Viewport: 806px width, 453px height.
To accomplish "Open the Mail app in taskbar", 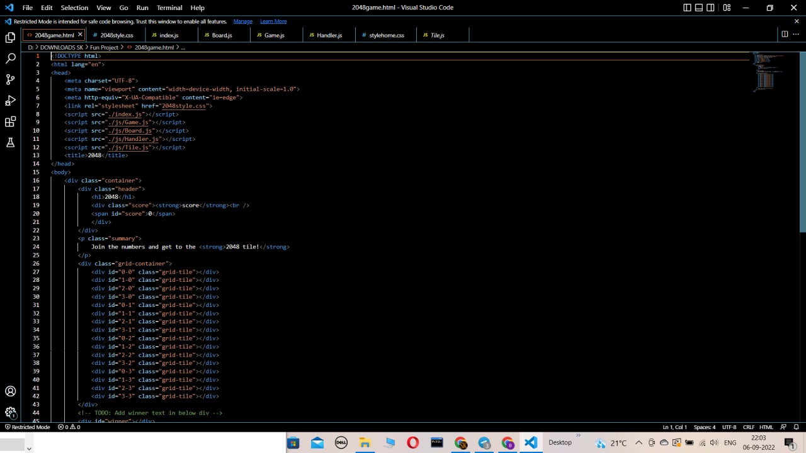I will (x=317, y=443).
